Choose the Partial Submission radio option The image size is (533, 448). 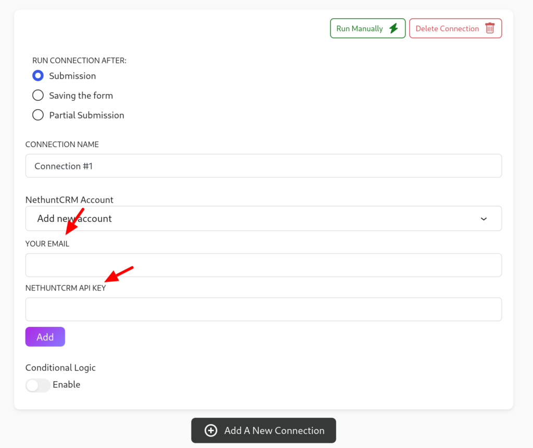point(37,115)
